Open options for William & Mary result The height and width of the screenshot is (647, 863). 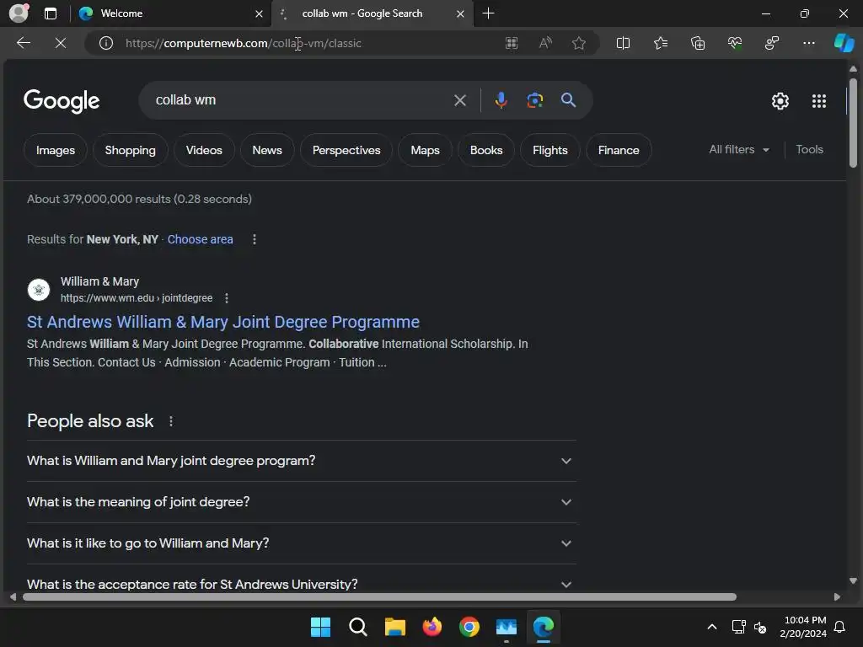[226, 298]
